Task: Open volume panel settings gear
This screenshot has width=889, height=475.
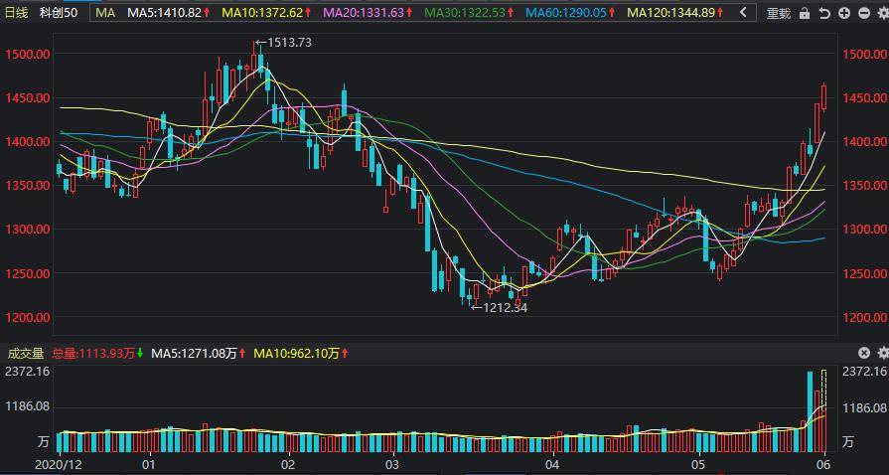Action: tap(883, 354)
